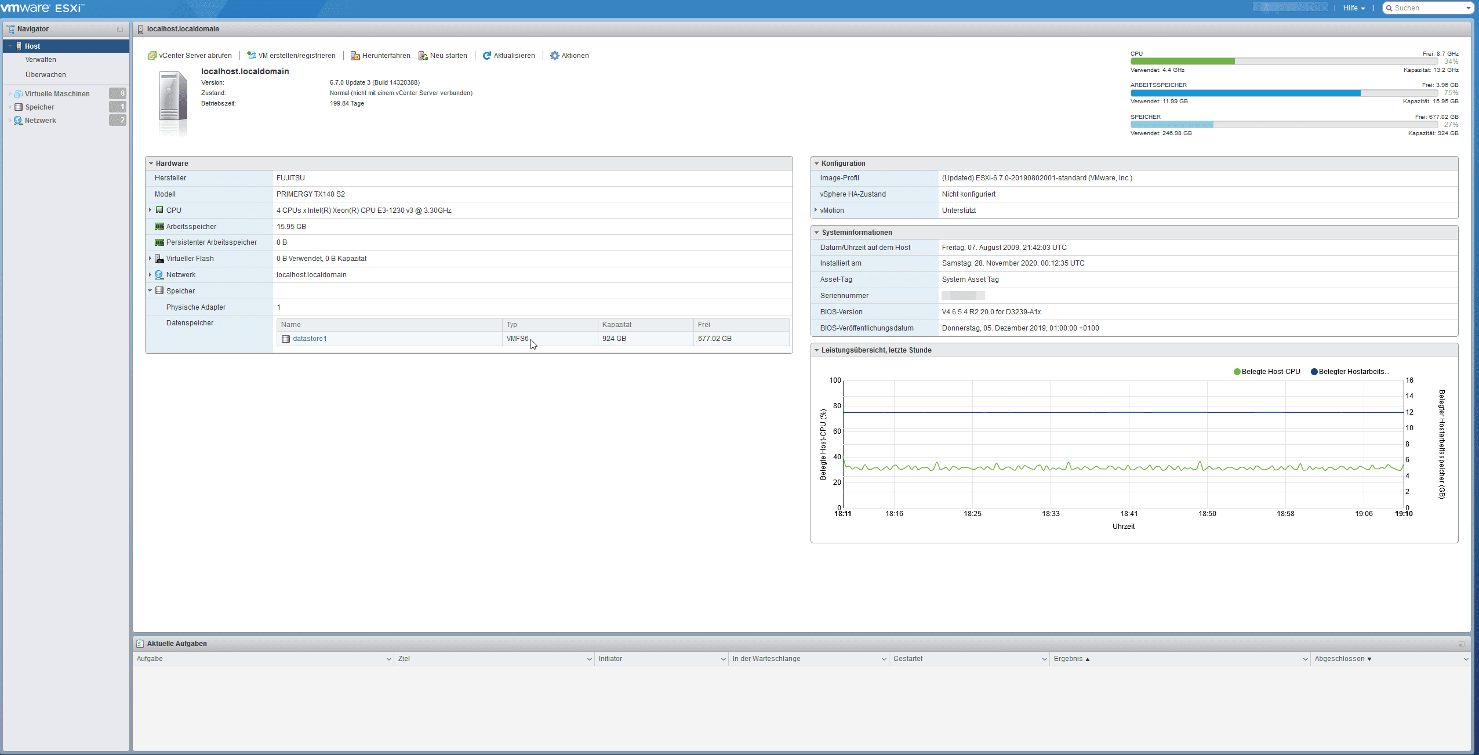
Task: Expand the Virtueller Flash row
Action: point(150,259)
